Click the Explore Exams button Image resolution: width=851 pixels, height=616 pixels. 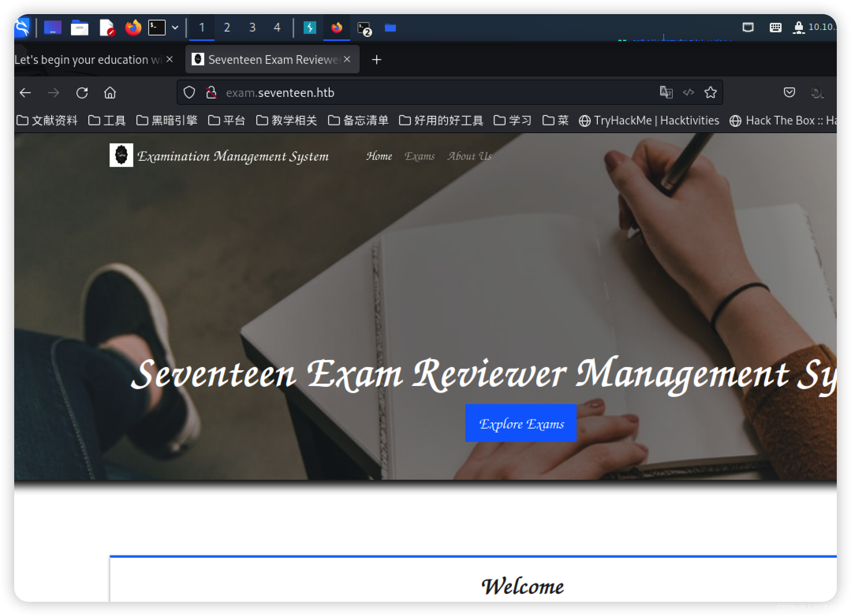pyautogui.click(x=521, y=423)
